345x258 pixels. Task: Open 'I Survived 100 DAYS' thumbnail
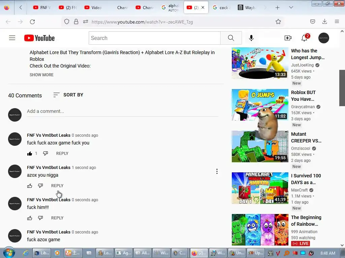coord(260,188)
